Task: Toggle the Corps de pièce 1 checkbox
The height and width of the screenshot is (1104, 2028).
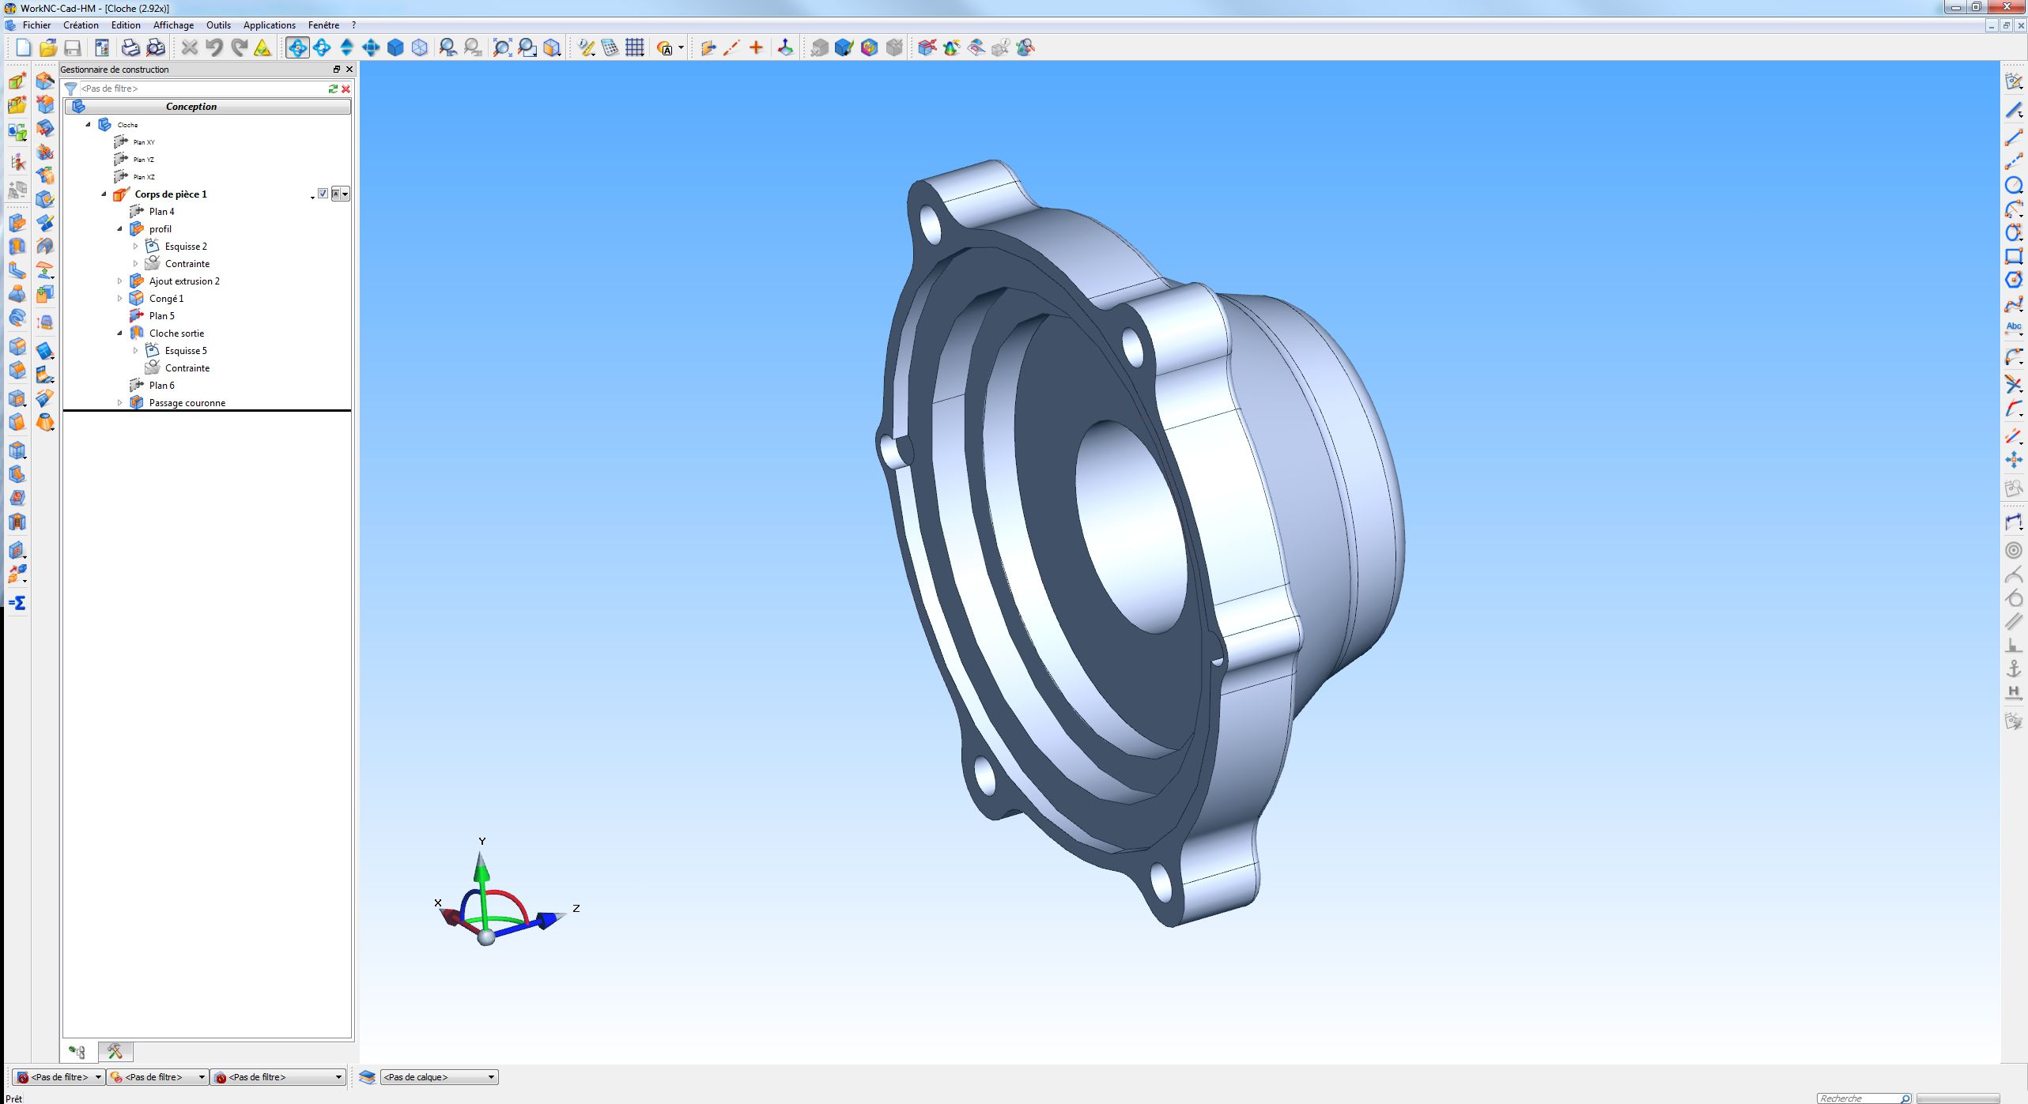Action: click(323, 194)
